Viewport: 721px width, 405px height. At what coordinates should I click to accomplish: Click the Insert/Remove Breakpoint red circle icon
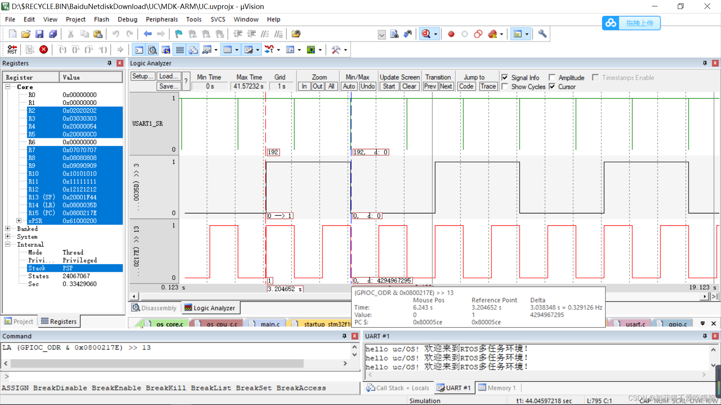(x=451, y=34)
